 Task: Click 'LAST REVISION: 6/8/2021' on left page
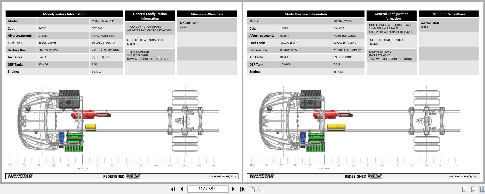point(222,176)
